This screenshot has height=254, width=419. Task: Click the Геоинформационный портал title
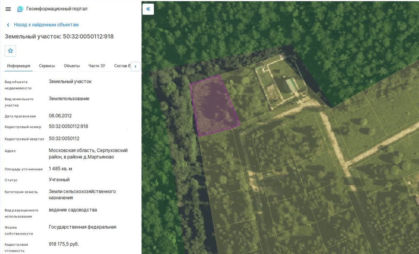[x=57, y=9]
